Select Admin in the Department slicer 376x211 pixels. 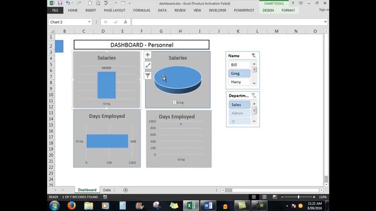[240, 113]
